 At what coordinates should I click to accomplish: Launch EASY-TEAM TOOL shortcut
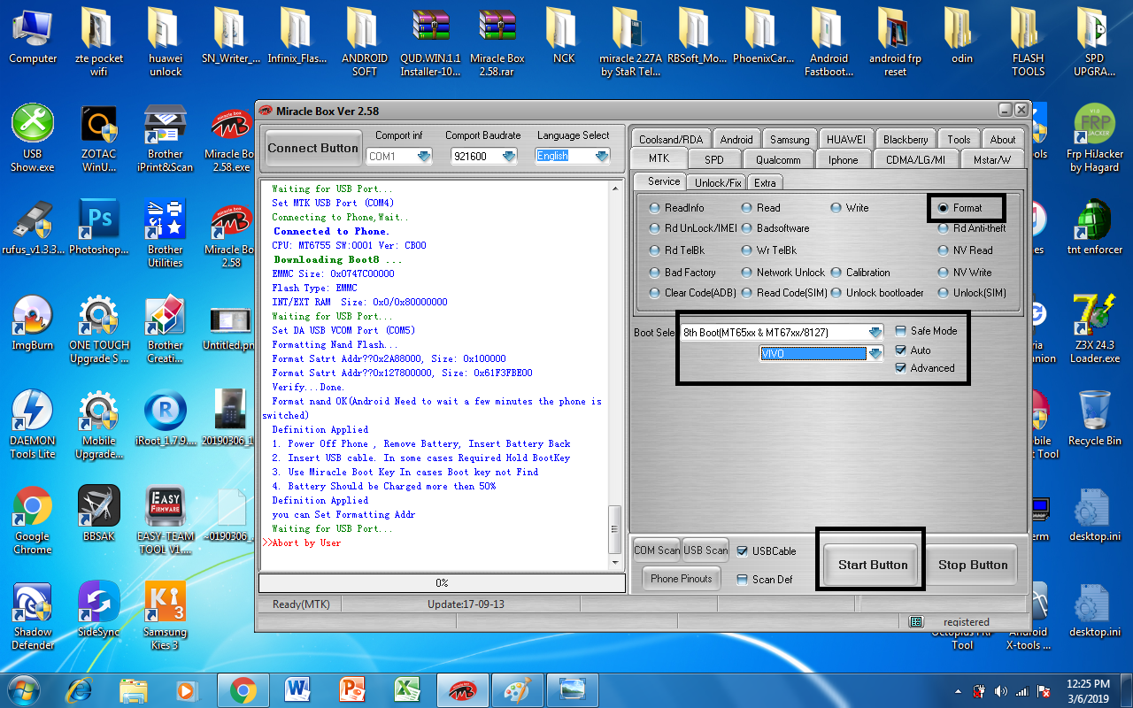click(x=166, y=520)
